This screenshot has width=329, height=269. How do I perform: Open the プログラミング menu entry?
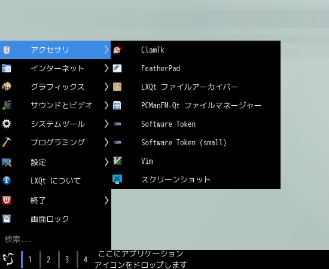[x=55, y=142]
